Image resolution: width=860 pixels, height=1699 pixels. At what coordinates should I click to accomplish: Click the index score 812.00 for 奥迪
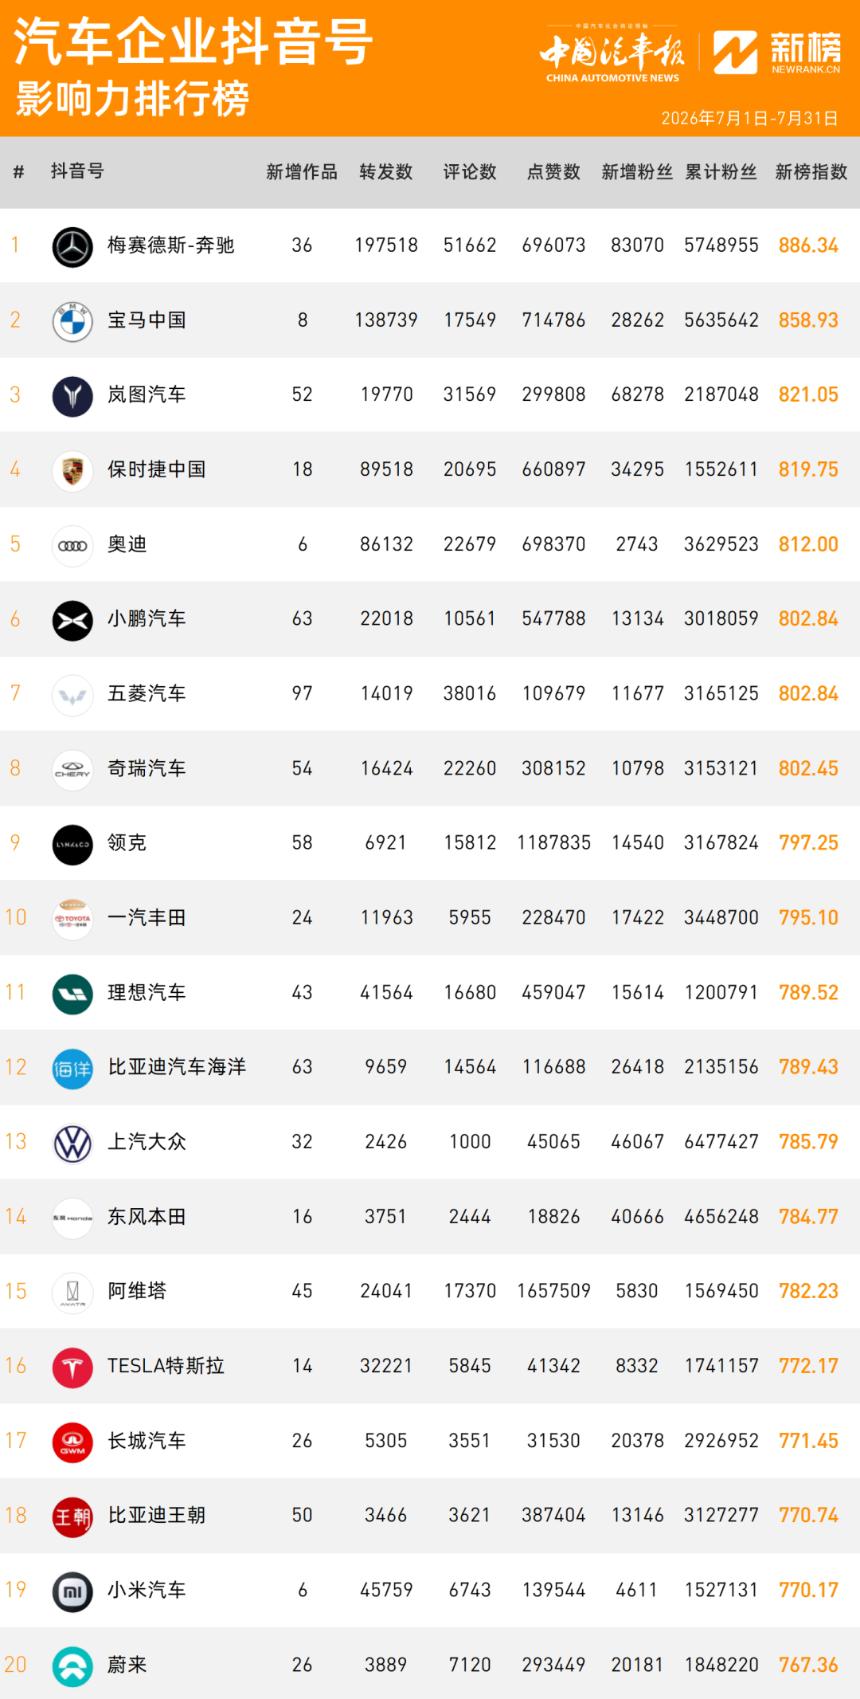pyautogui.click(x=808, y=544)
